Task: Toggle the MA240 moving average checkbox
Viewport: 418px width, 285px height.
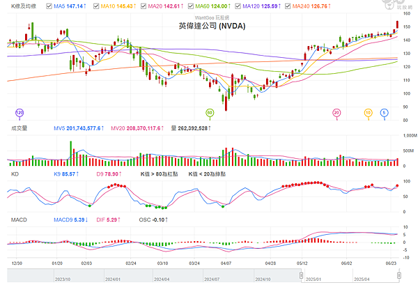Action: click(x=288, y=6)
